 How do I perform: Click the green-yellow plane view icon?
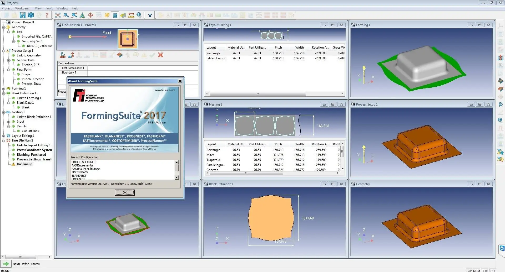(123, 15)
